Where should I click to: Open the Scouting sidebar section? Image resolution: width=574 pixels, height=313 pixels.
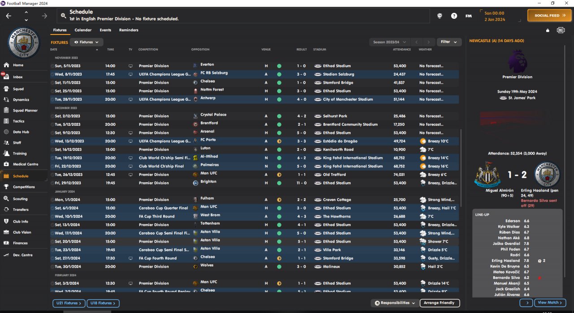click(20, 199)
